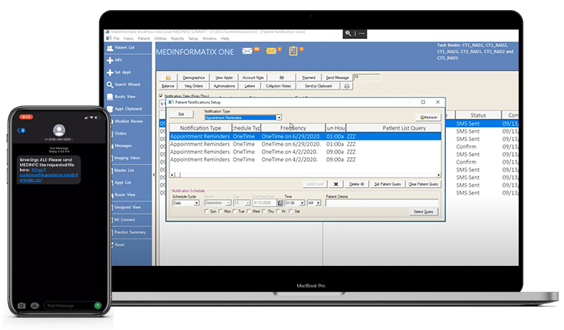Click Set Patient Query button
Viewport: 564px width, 330px height.
(x=387, y=184)
